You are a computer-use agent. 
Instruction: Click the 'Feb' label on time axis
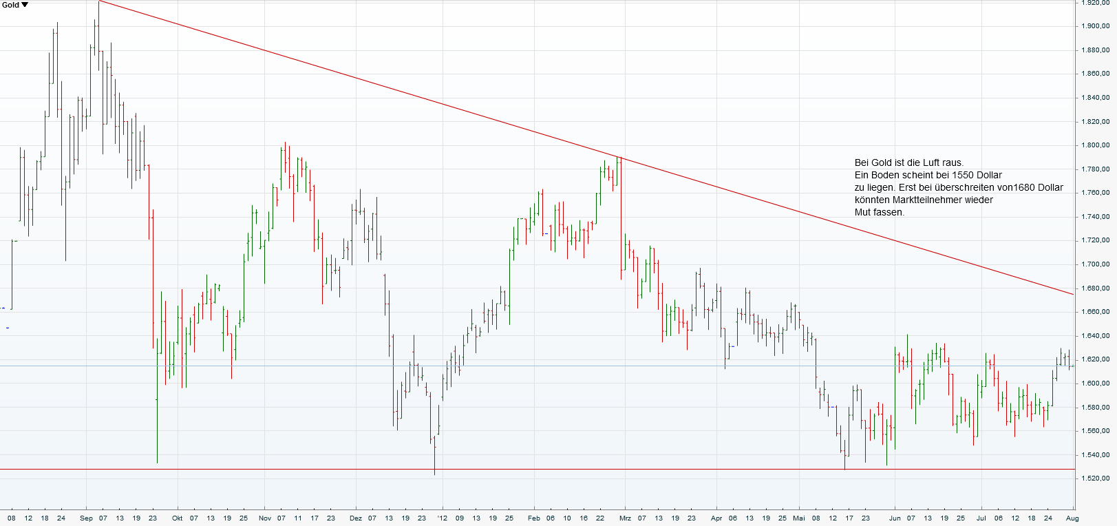tap(534, 518)
